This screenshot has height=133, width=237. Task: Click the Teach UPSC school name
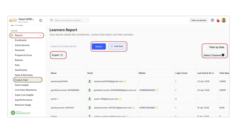26,19
